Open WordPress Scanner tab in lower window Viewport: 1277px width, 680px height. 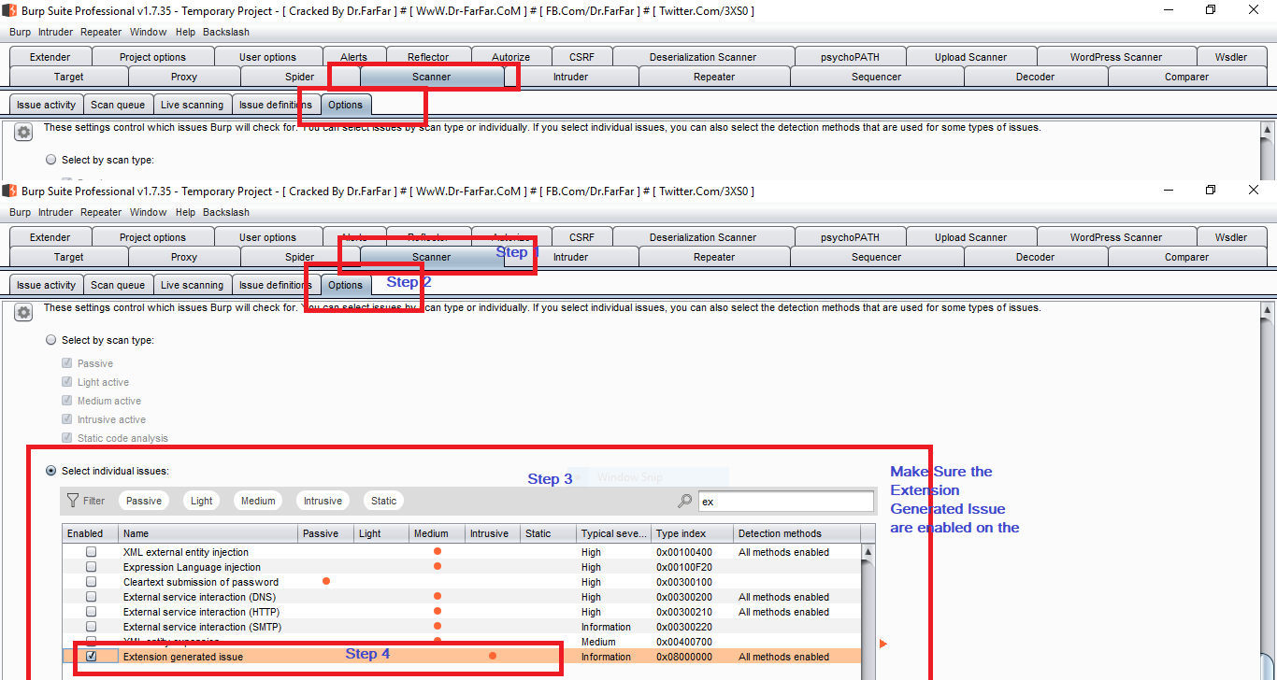[x=1116, y=237]
